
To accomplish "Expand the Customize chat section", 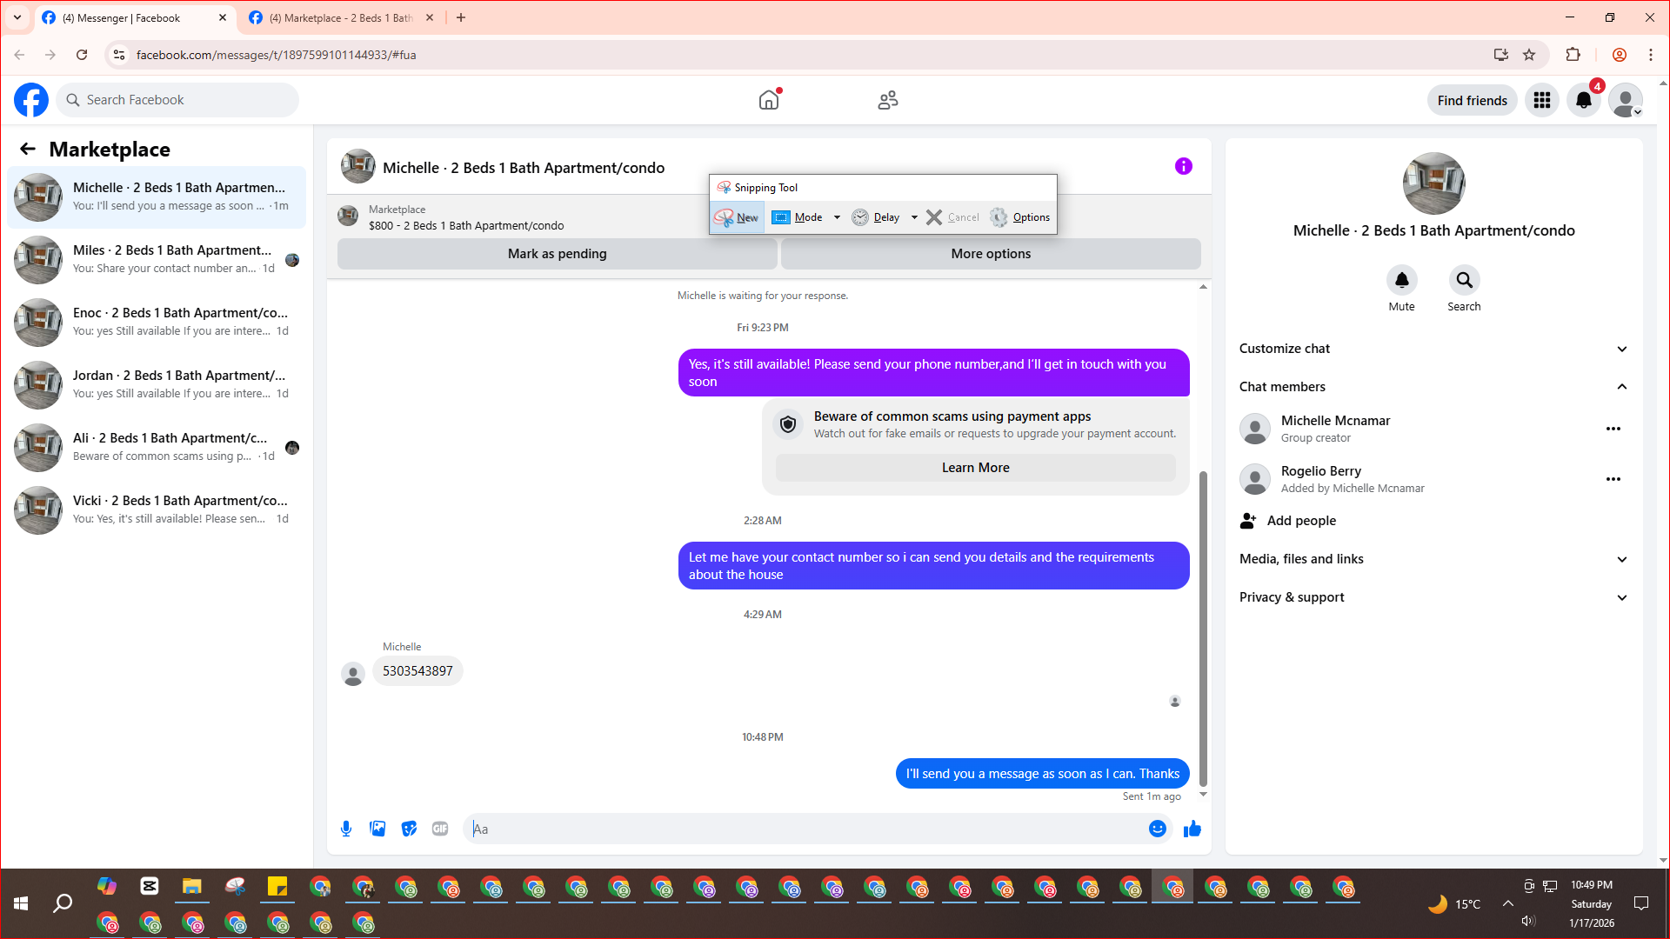I will tap(1621, 349).
